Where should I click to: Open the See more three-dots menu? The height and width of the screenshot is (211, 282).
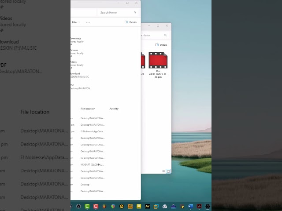click(x=88, y=22)
